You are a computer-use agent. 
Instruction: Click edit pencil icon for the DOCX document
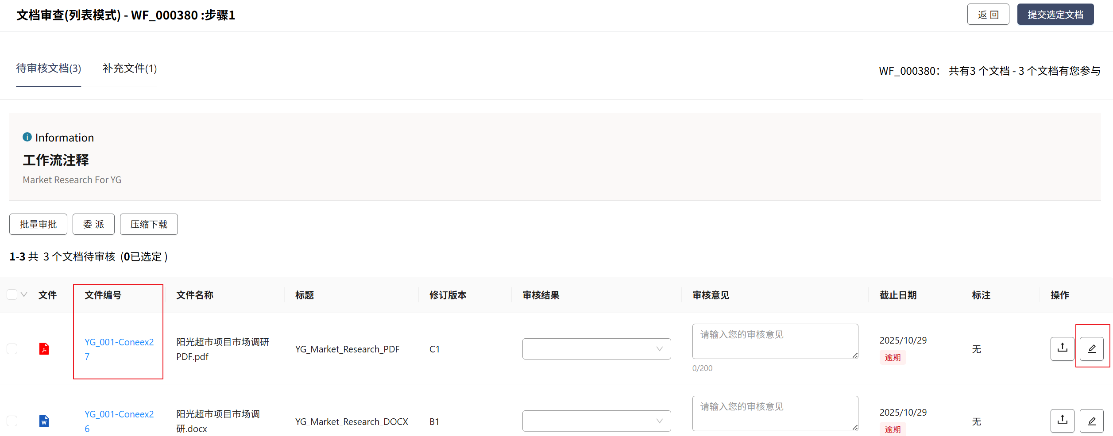tap(1091, 421)
